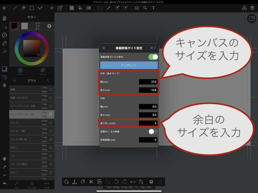Image resolution: width=258 pixels, height=193 pixels.
Task: Select the Bucket fill tool
Action: 80,8
